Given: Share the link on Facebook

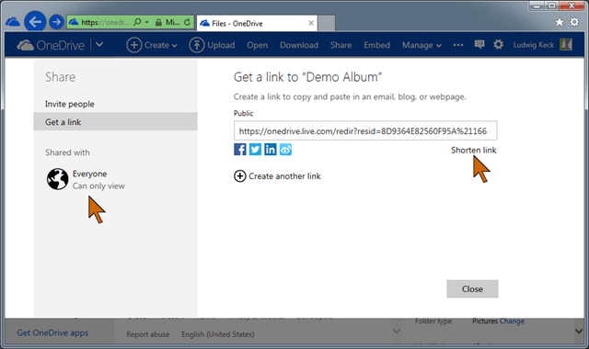Looking at the screenshot, I should click(x=240, y=149).
